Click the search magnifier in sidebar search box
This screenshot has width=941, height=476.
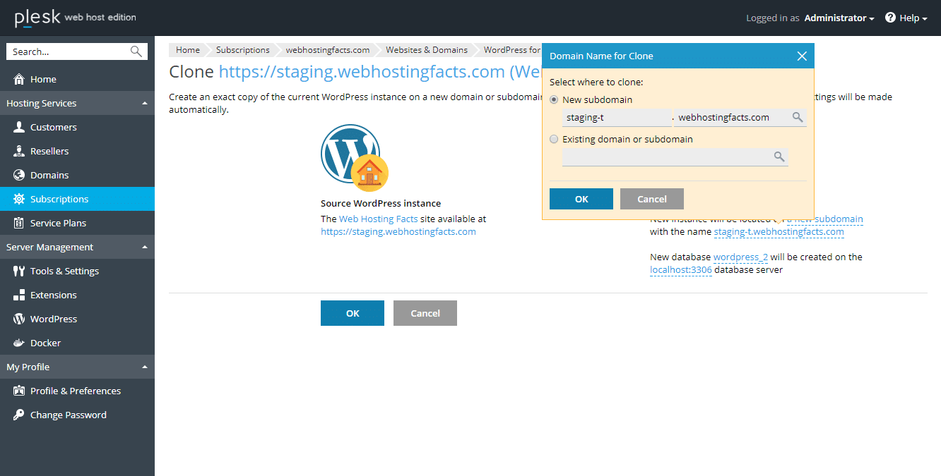136,51
